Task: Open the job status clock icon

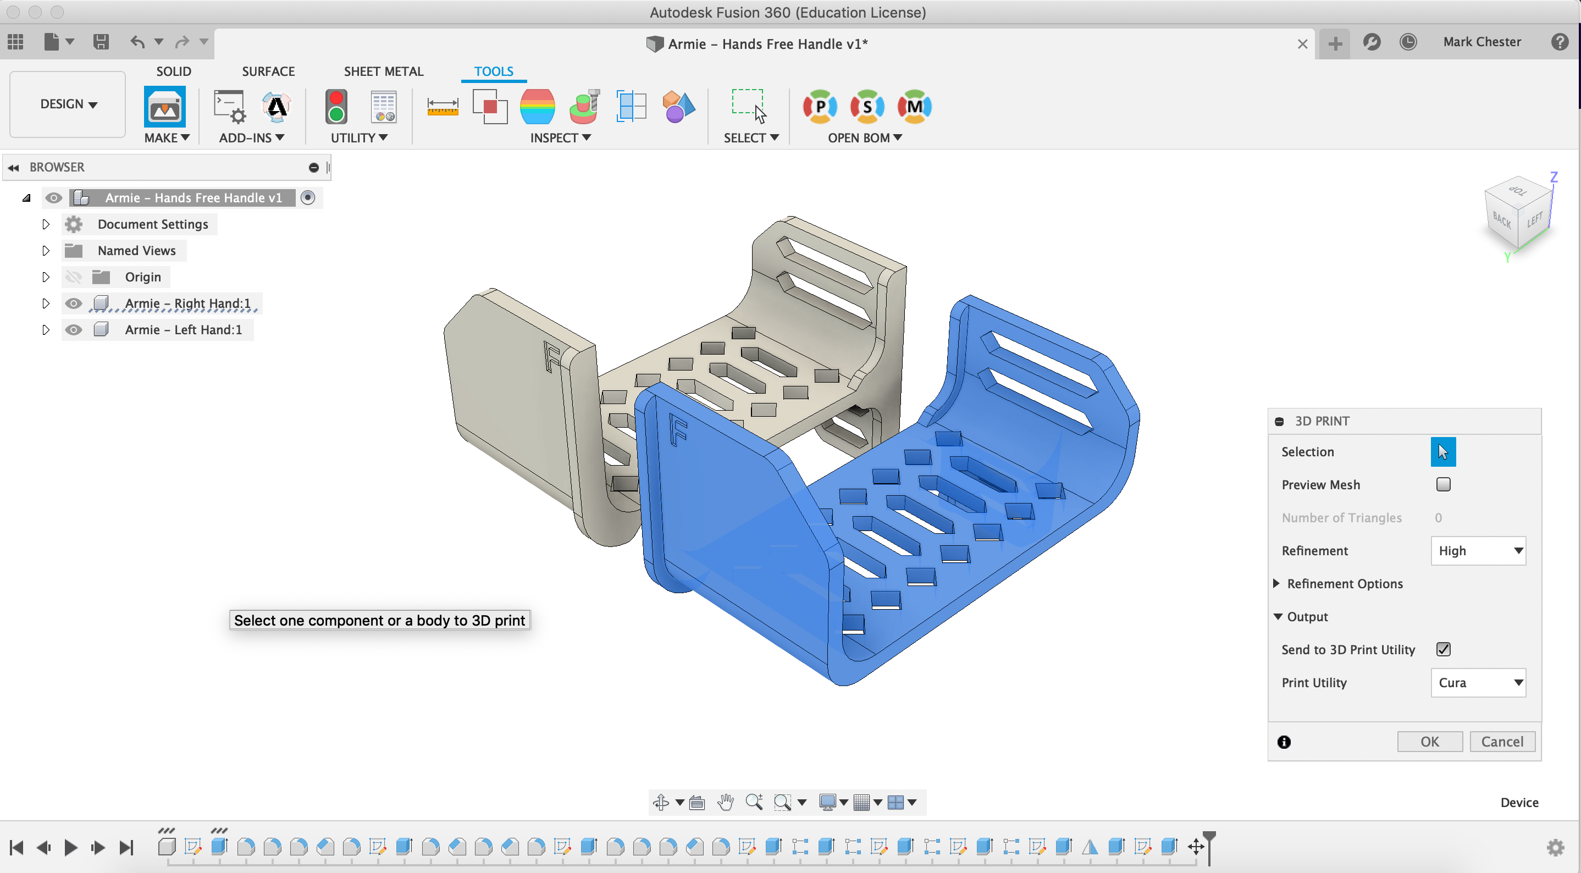Action: tap(1408, 42)
